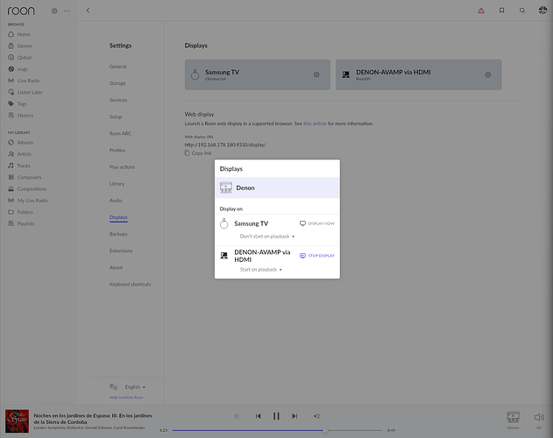Open the language translation icon
The image size is (553, 438).
click(113, 387)
